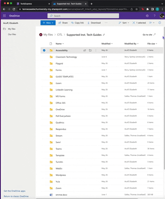Uncheck the selected Accessibility folder checkbox
165x199 pixels.
[x=44, y=50]
